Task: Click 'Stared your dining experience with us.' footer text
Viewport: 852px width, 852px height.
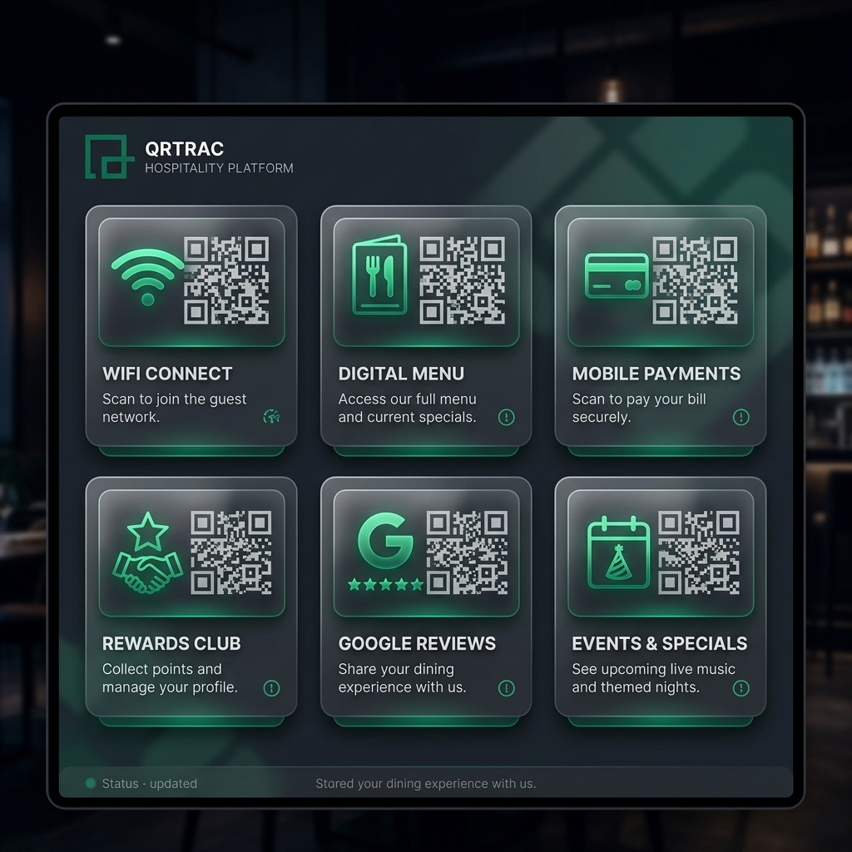Action: pyautogui.click(x=426, y=784)
